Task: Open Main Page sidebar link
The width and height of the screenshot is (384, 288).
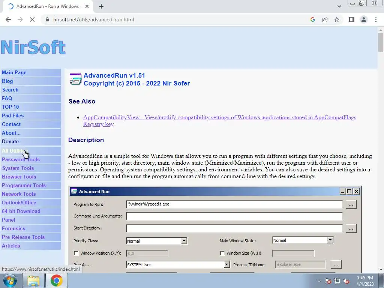Action: pyautogui.click(x=14, y=72)
